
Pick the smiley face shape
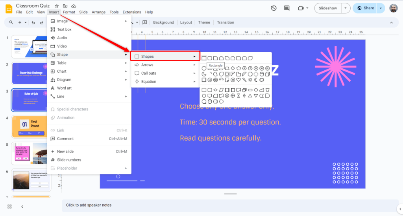click(233, 80)
